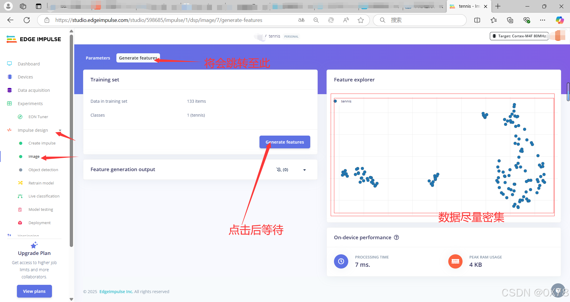Click the Object detection grey status dot
The width and height of the screenshot is (570, 302).
point(20,170)
